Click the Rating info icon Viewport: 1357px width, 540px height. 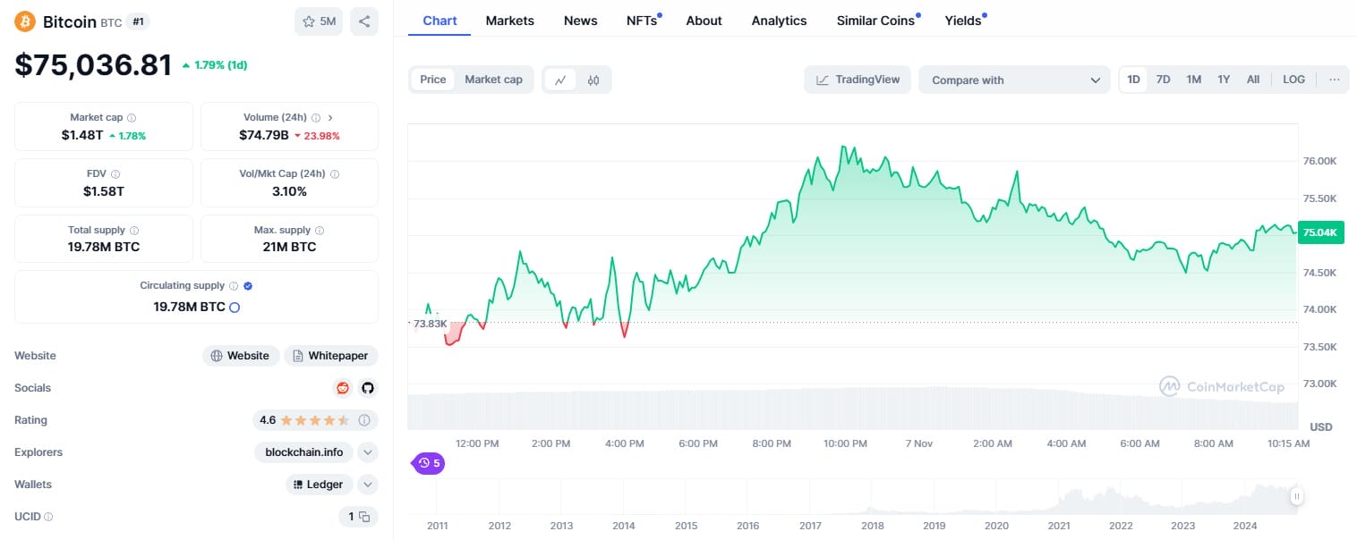point(364,420)
